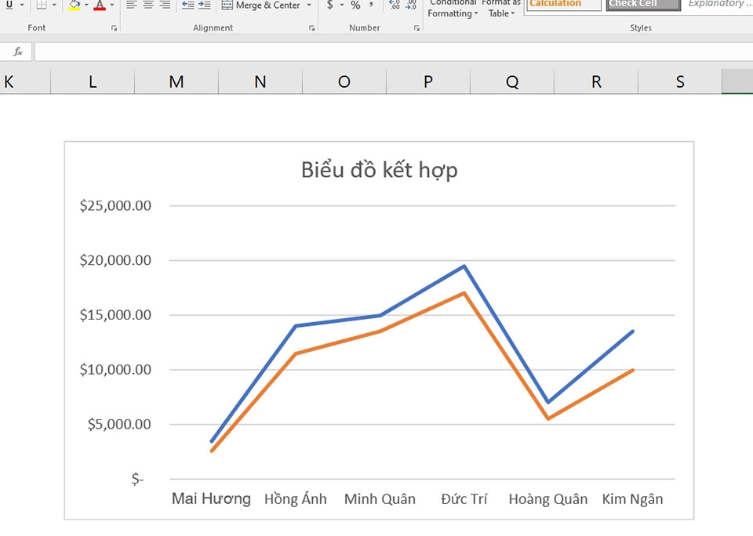Click the $20,000.00 axis label
753x536 pixels.
[115, 261]
